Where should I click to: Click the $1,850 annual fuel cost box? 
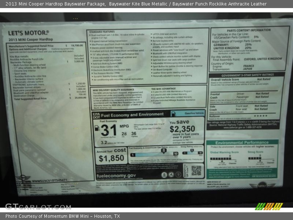[111, 156]
